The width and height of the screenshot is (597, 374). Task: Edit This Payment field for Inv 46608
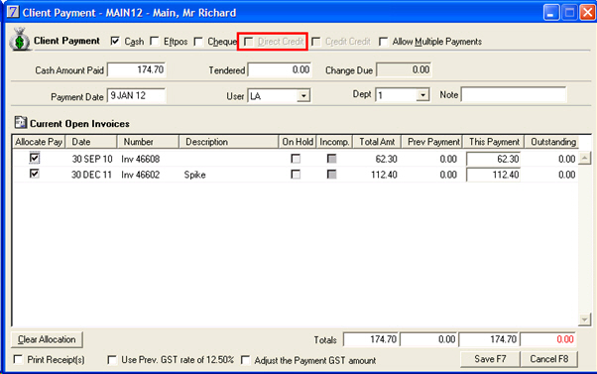pos(493,159)
